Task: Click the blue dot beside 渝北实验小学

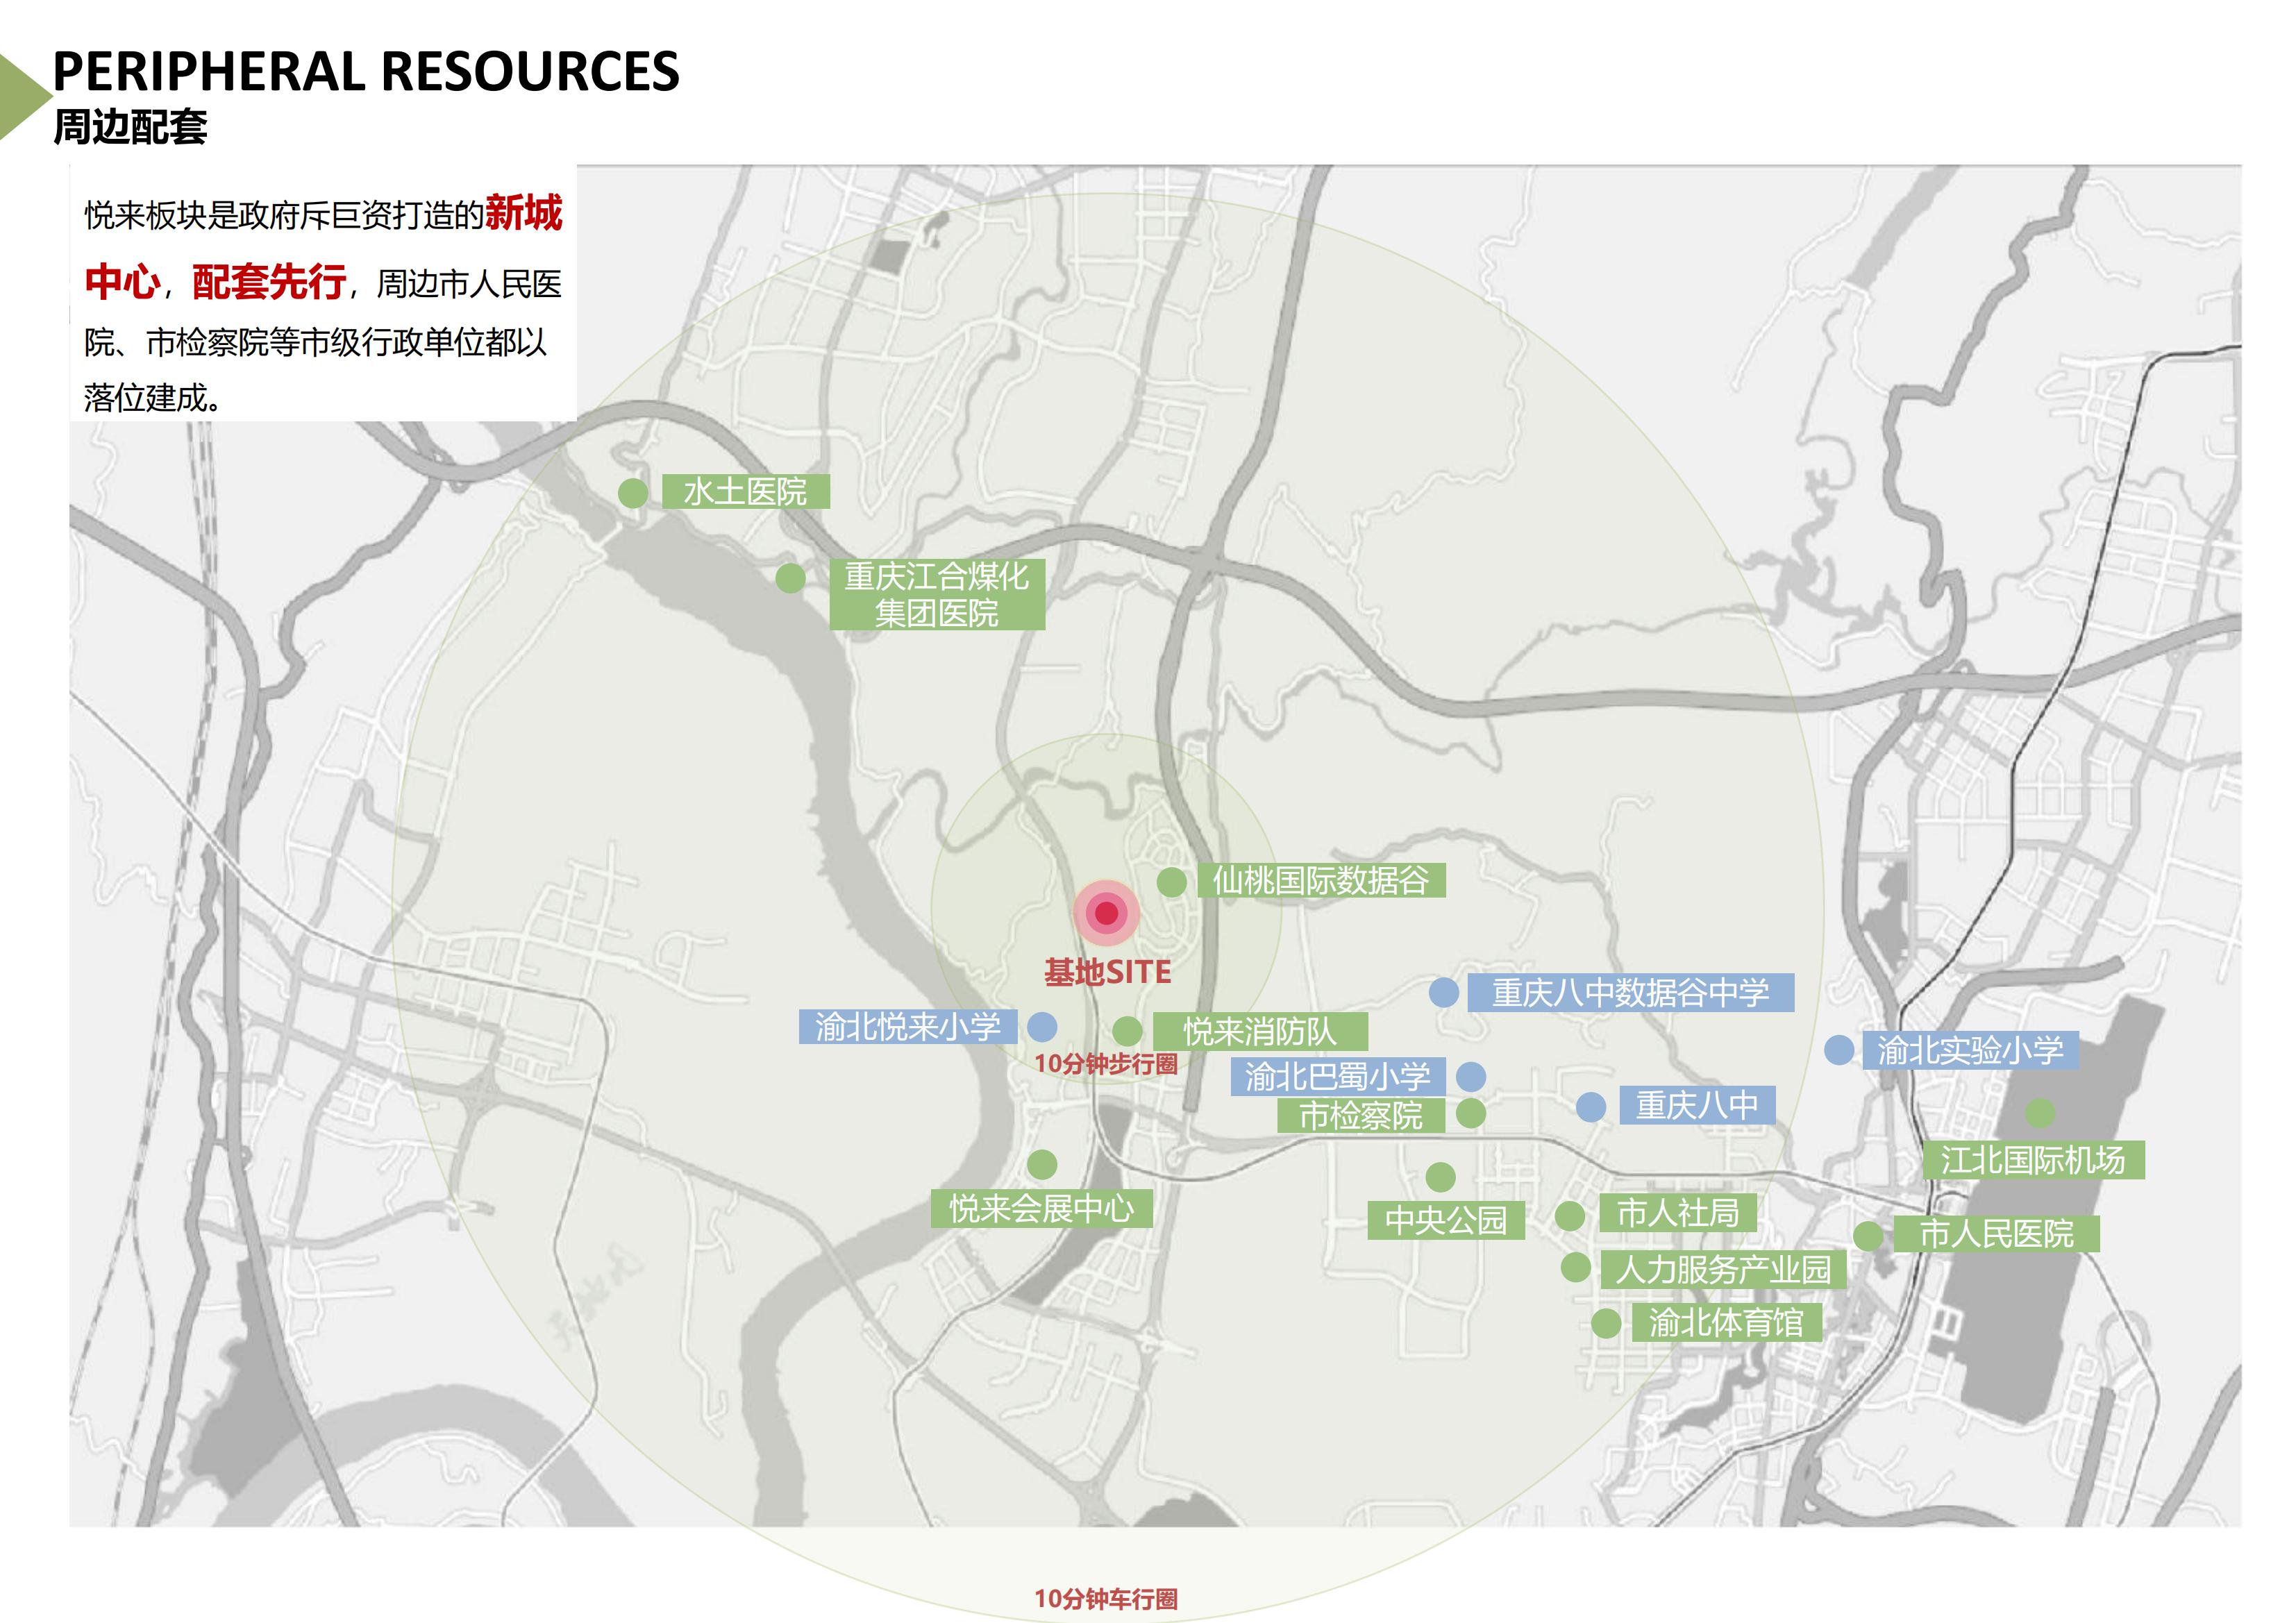Action: point(1839,1050)
